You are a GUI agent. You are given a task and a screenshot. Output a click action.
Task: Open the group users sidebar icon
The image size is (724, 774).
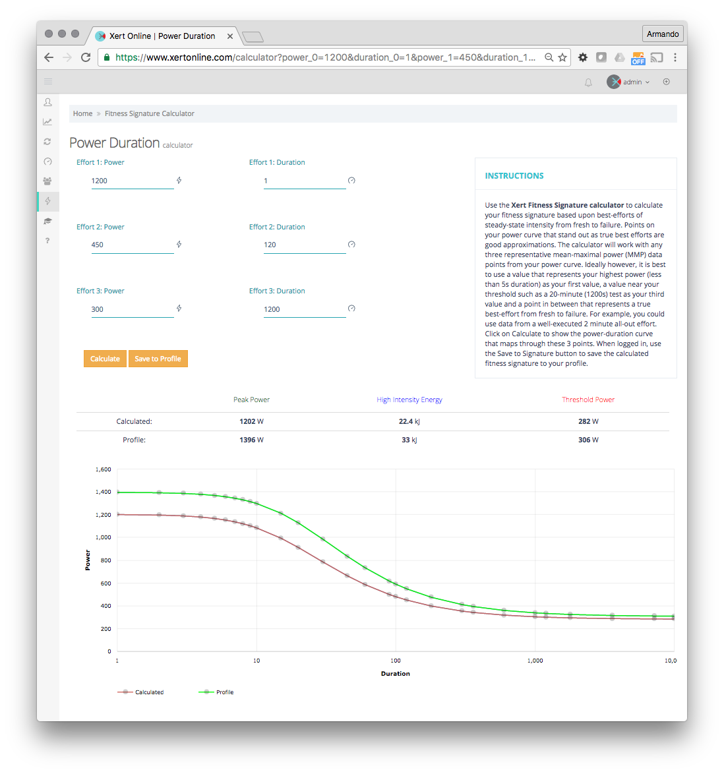(47, 181)
